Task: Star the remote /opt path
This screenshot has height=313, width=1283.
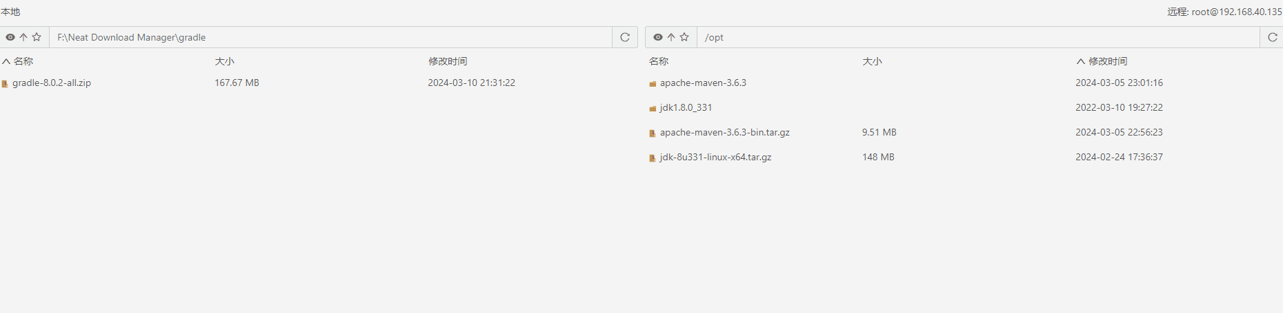Action: coord(684,37)
